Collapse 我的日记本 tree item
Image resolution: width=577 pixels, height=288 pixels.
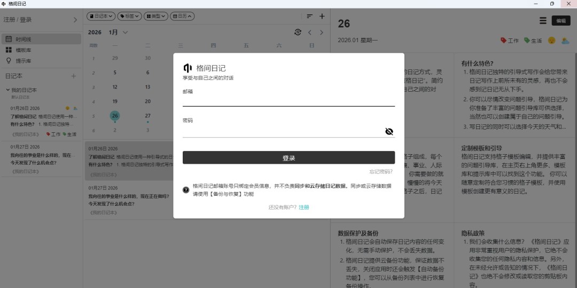tap(7, 90)
